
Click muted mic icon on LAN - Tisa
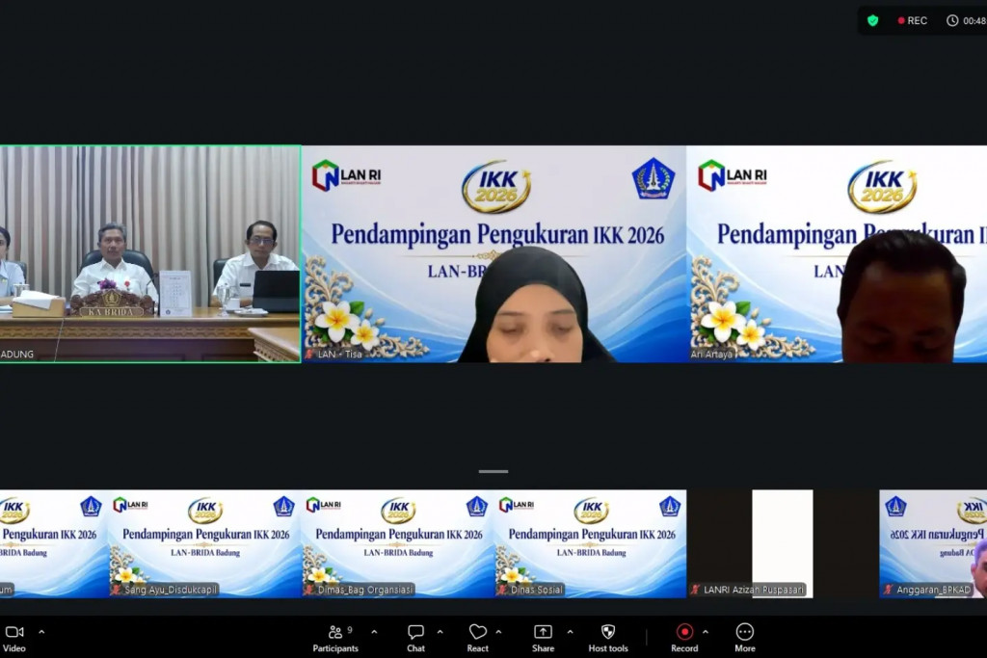click(309, 355)
